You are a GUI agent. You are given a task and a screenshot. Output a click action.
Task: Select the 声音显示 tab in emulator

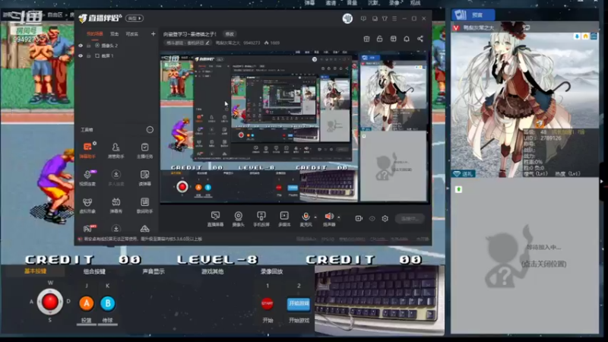pos(154,271)
